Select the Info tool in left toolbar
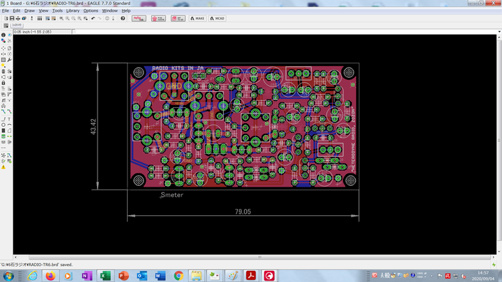 click(3, 35)
